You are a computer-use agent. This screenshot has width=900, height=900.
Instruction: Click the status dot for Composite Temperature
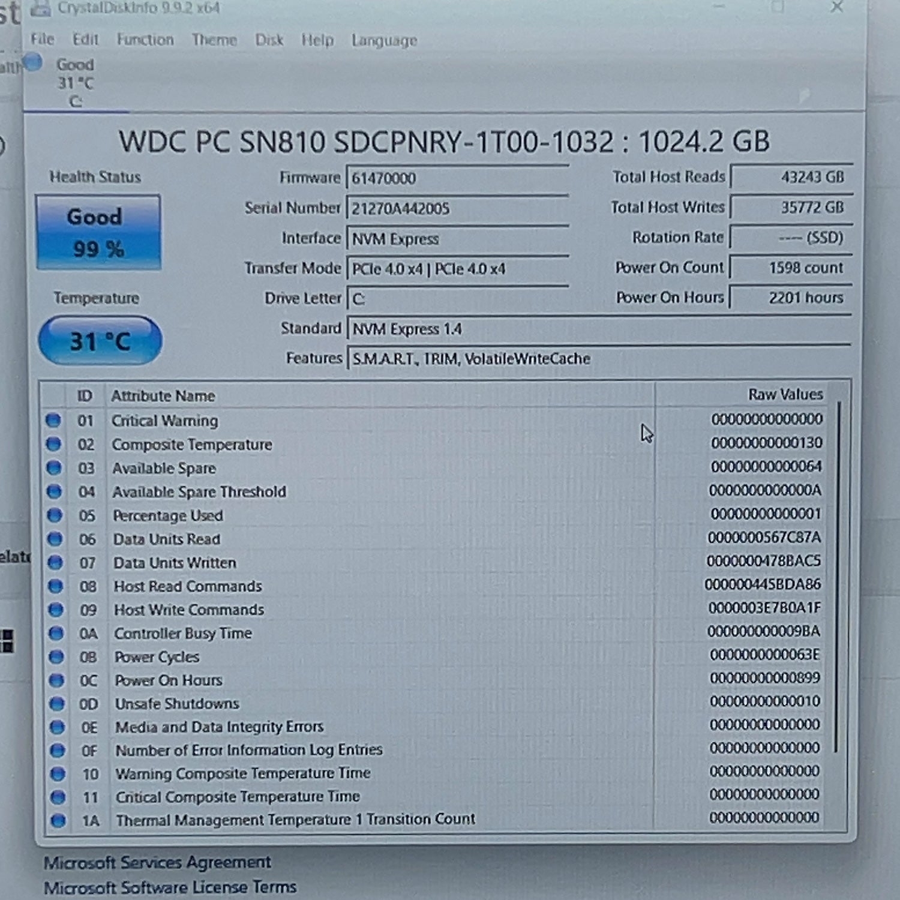[x=53, y=444]
